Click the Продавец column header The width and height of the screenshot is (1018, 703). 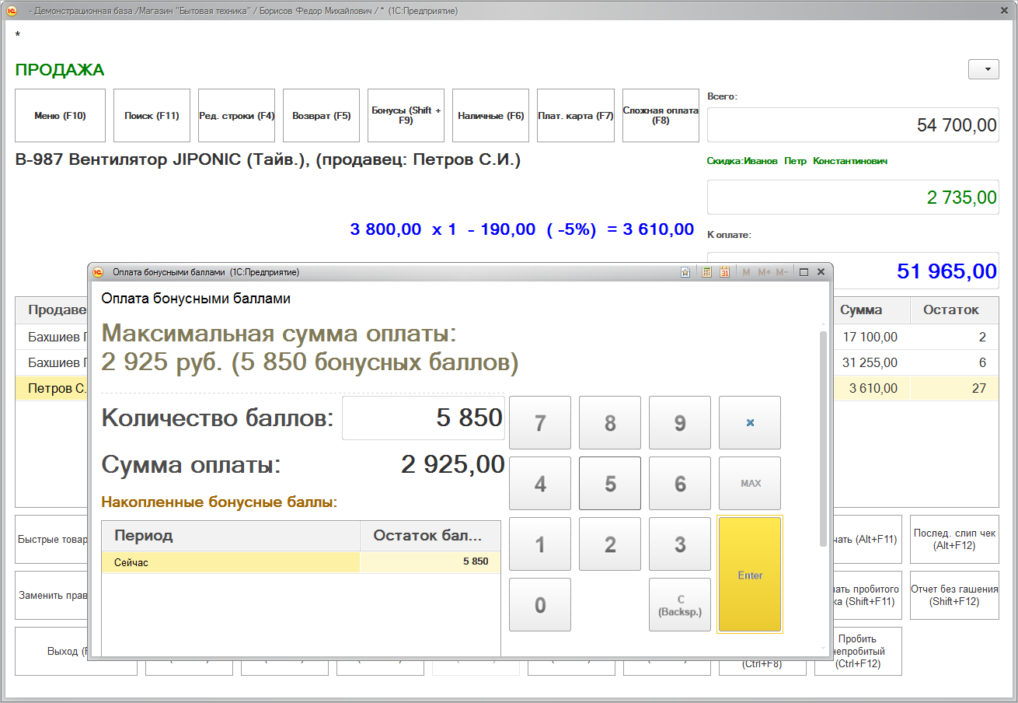click(52, 310)
